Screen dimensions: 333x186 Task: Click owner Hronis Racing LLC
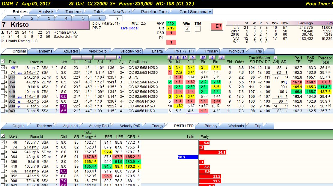point(22,41)
